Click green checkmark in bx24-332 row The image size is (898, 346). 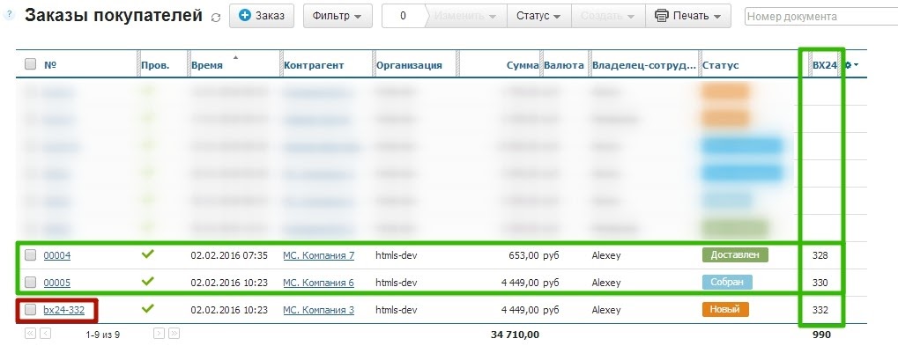148,309
